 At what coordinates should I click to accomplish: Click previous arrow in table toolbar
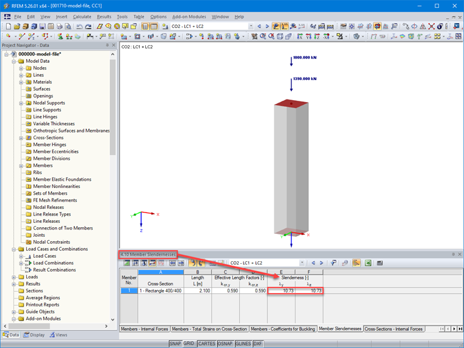(313, 263)
